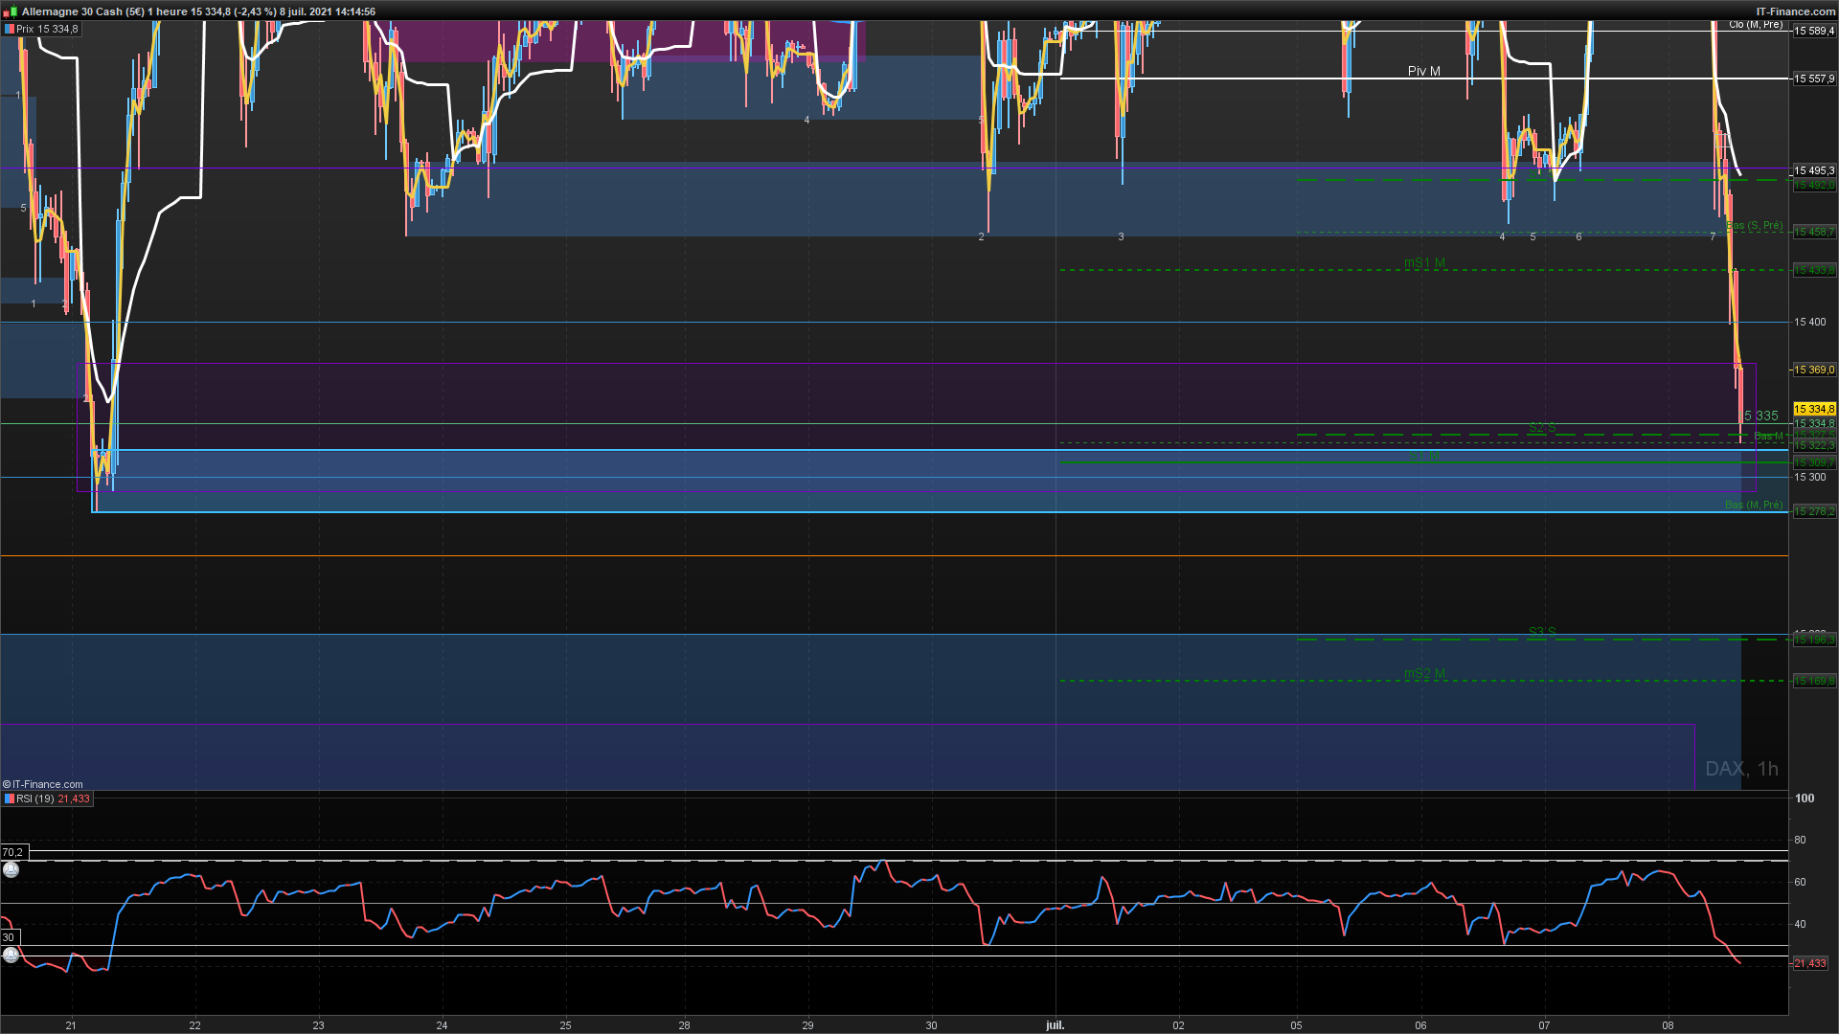Click the yellow 15 334,8 current price tag
The width and height of the screenshot is (1839, 1034).
tap(1814, 409)
